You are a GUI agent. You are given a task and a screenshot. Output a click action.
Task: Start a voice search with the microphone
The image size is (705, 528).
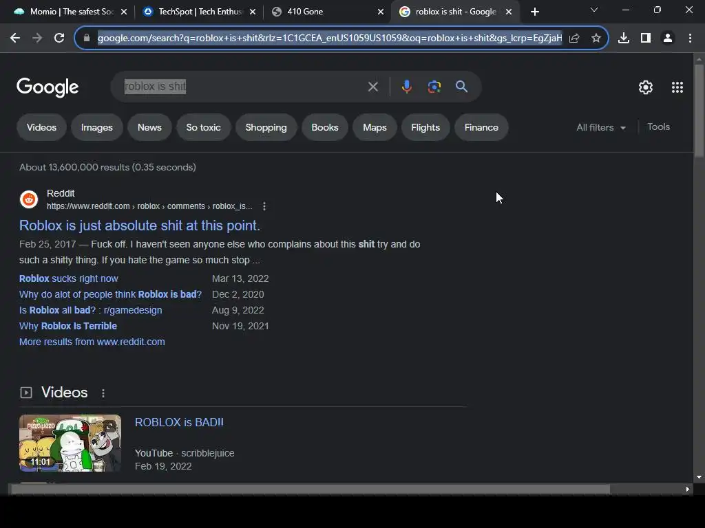pyautogui.click(x=406, y=87)
